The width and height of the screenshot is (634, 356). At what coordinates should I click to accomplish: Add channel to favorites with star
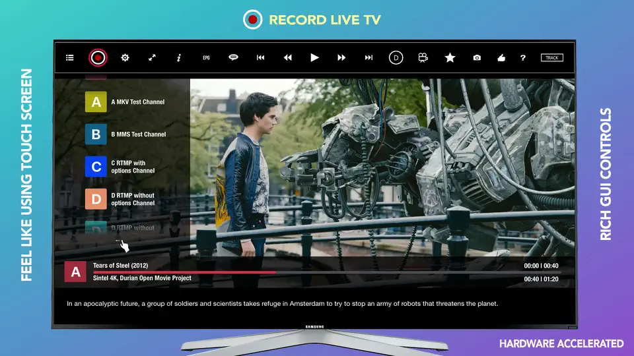tap(450, 58)
